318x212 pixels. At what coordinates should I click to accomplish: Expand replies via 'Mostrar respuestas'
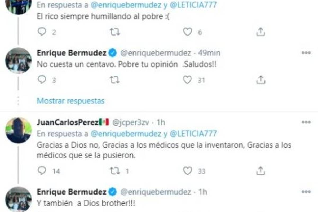point(71,101)
